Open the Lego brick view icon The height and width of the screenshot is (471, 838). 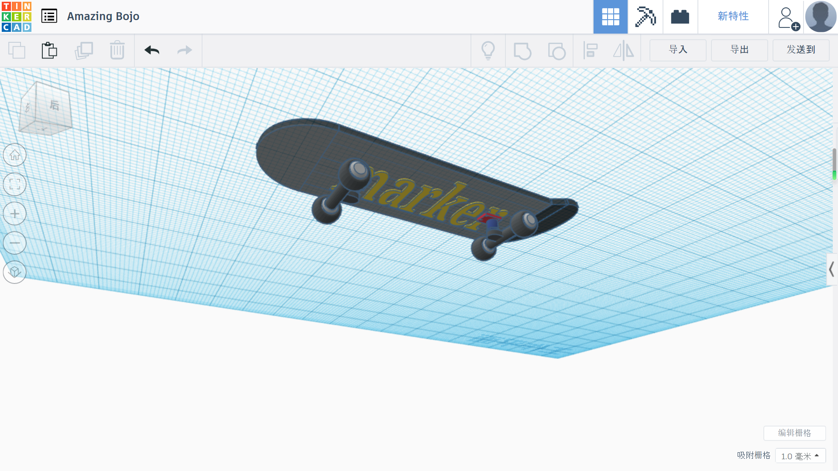pyautogui.click(x=680, y=17)
